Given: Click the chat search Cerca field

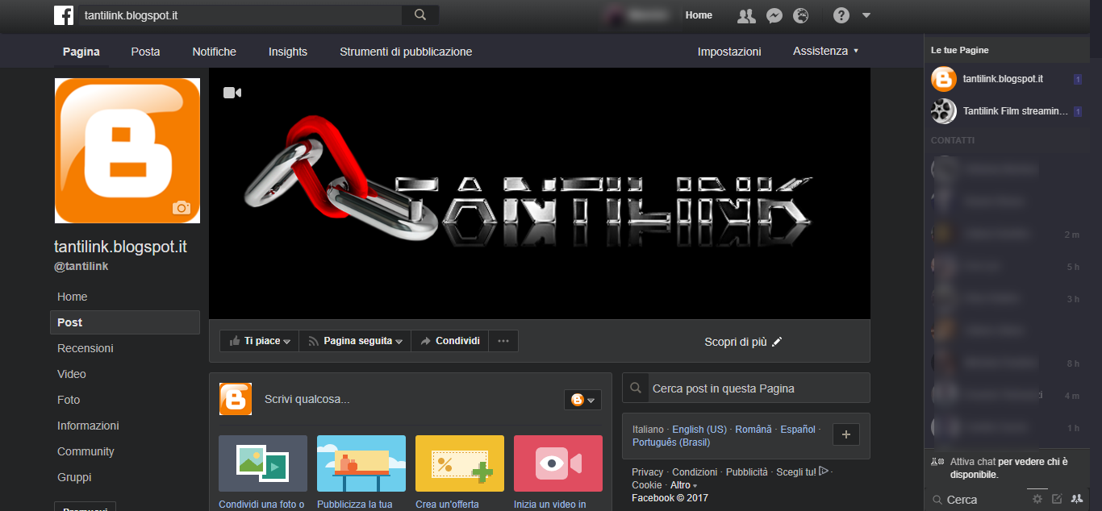Looking at the screenshot, I should (976, 500).
